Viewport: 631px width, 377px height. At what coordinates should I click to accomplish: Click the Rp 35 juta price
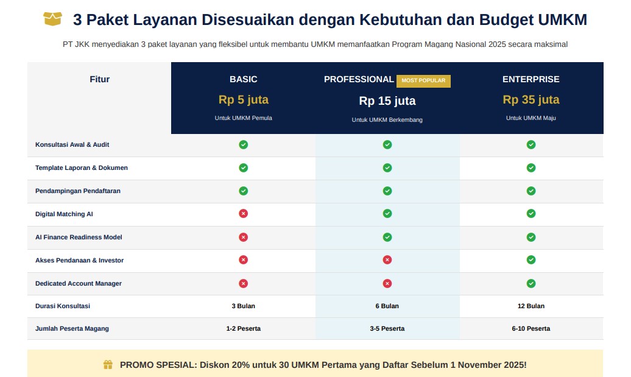point(531,100)
